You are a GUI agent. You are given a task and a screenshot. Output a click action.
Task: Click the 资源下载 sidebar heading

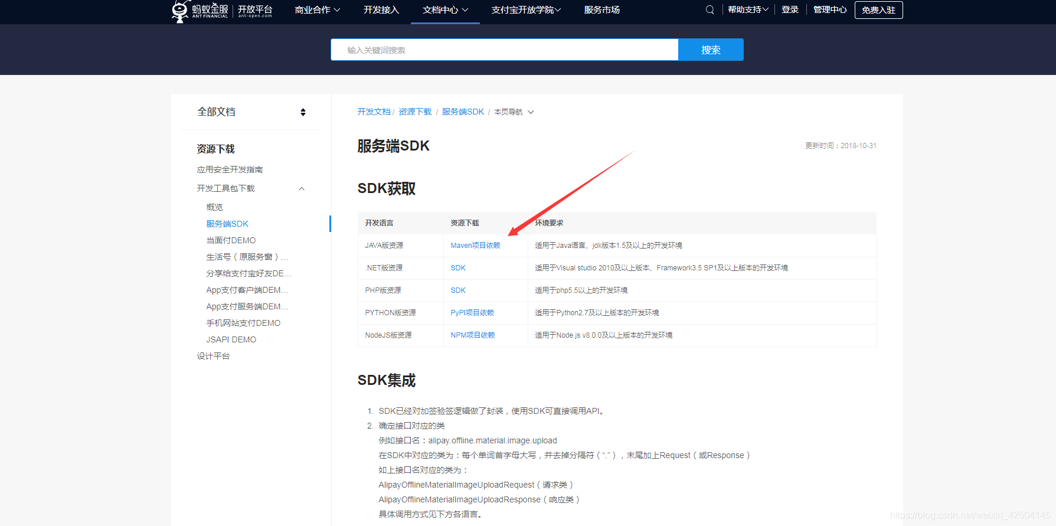(x=215, y=149)
